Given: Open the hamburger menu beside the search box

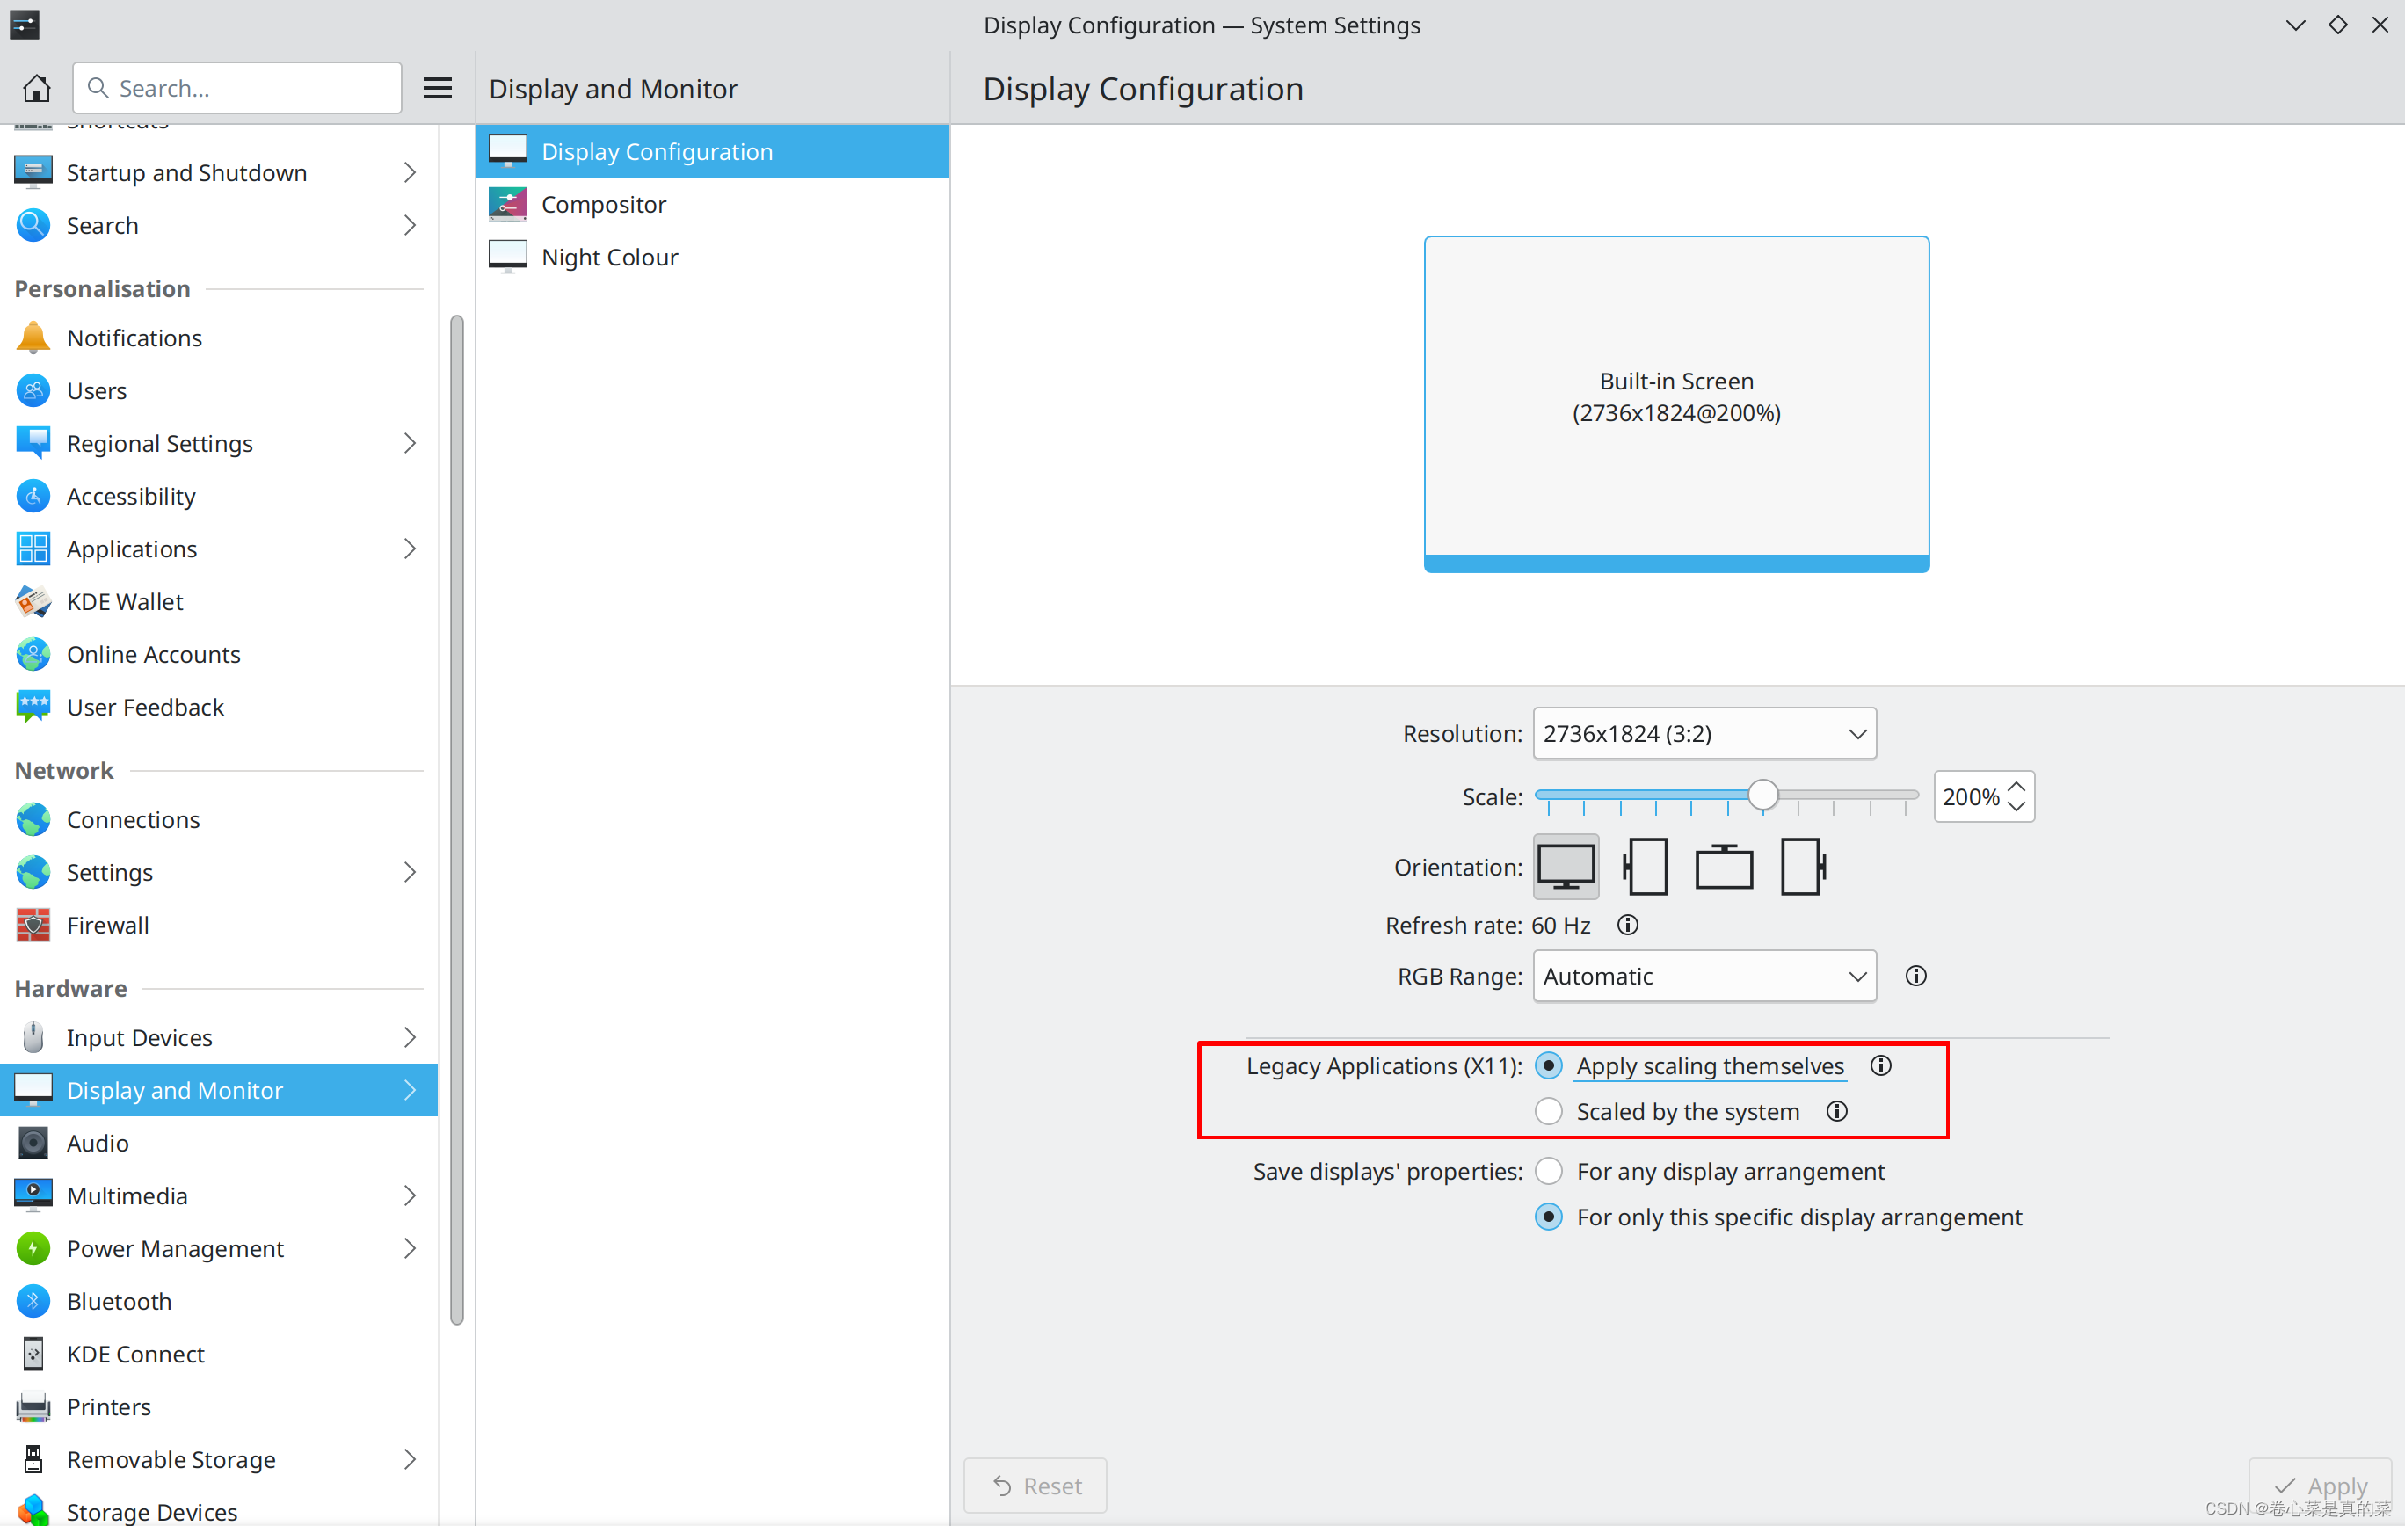Looking at the screenshot, I should 438,88.
